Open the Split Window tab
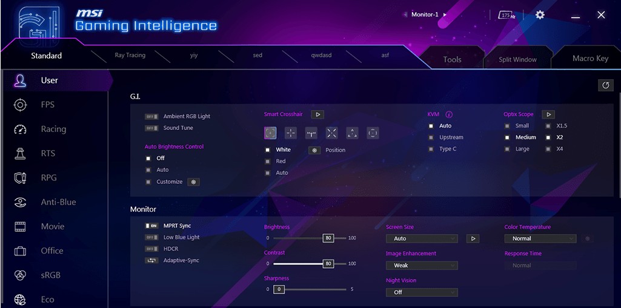621x308 pixels. coord(517,60)
